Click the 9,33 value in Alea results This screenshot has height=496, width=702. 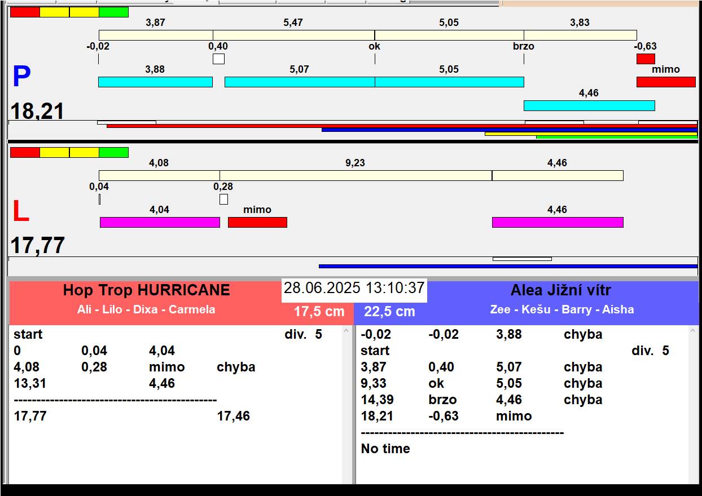pos(374,384)
